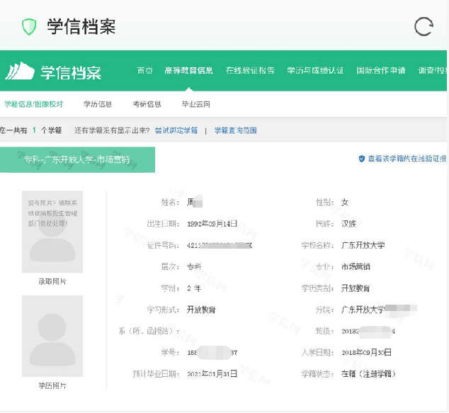Open 在线验证报告 menu item
The height and width of the screenshot is (413, 449).
tap(250, 71)
